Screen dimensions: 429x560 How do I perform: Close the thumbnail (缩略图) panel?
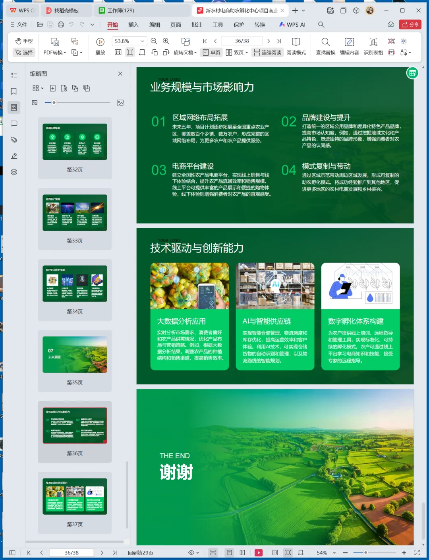(120, 74)
